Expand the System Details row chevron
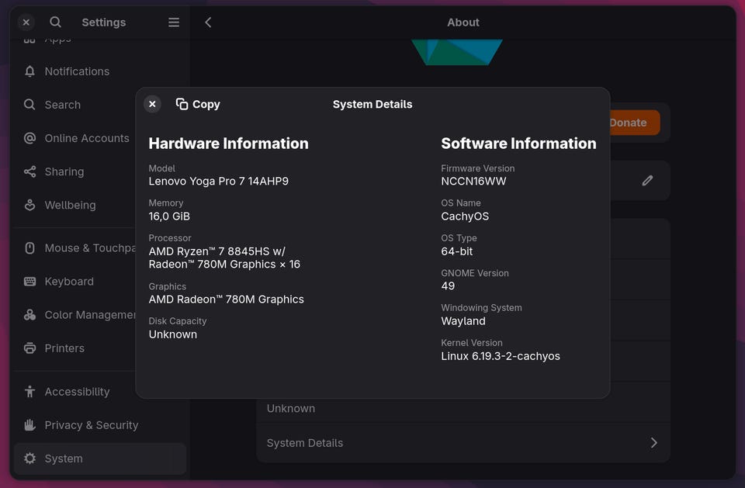Image resolution: width=745 pixels, height=488 pixels. point(653,443)
